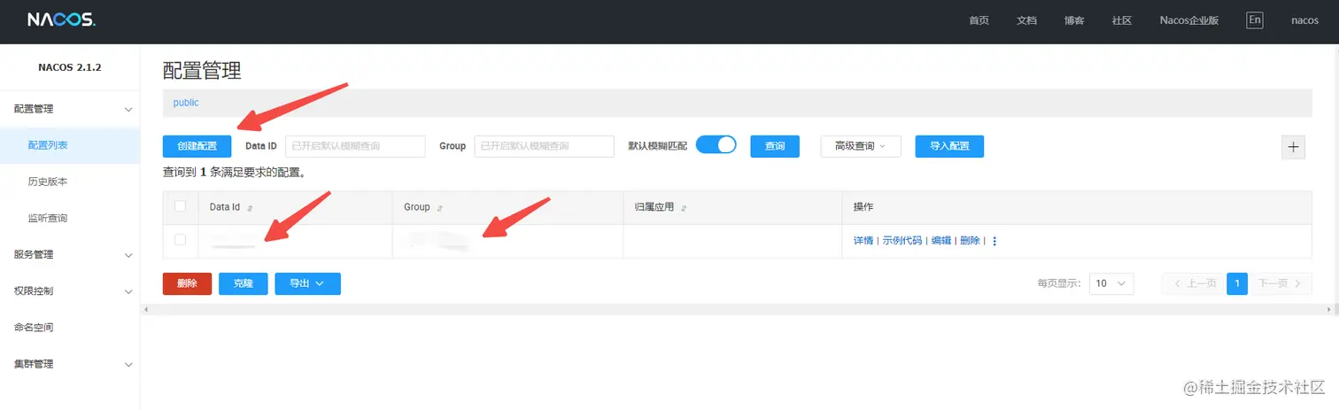Select 配置列表 in the sidebar
This screenshot has height=410, width=1339.
(70, 145)
